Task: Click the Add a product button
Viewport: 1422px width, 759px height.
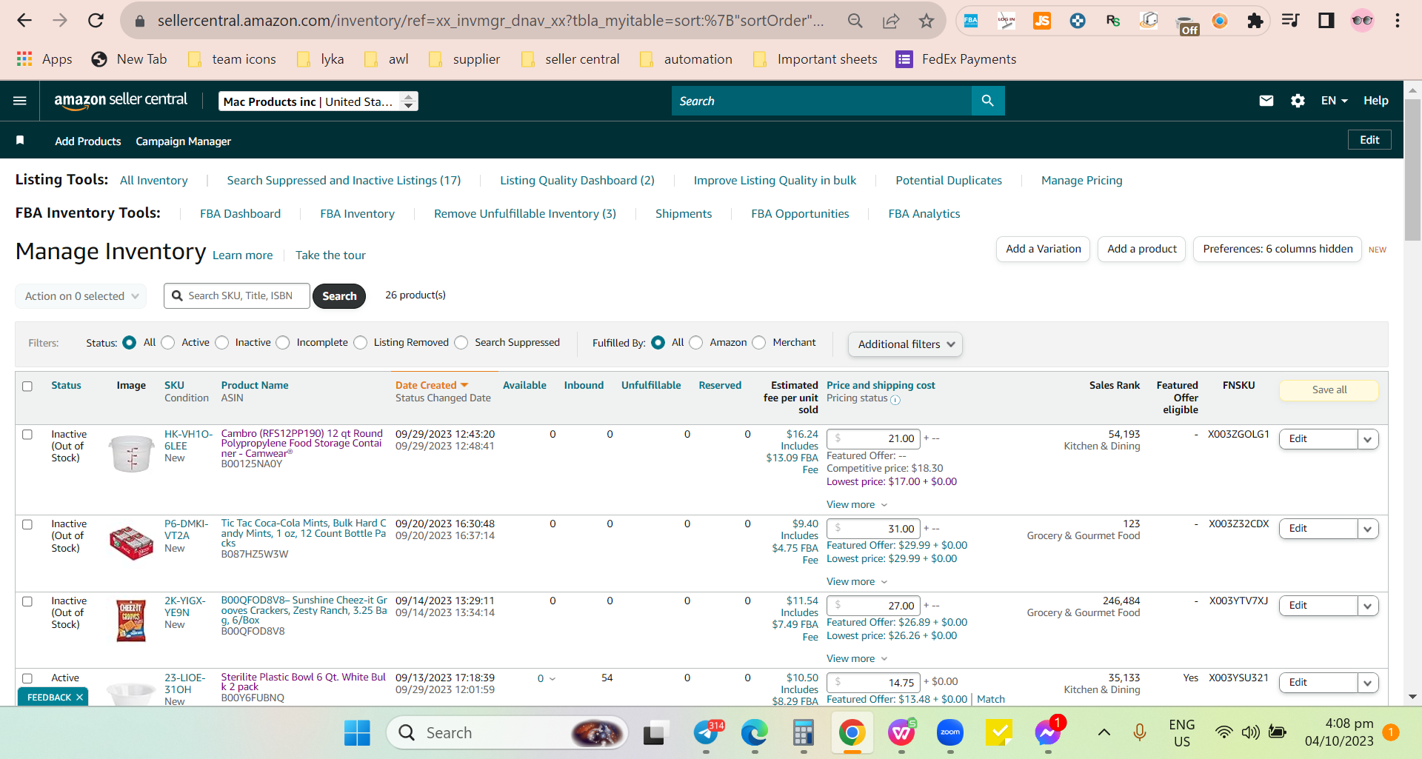Action: pos(1142,250)
